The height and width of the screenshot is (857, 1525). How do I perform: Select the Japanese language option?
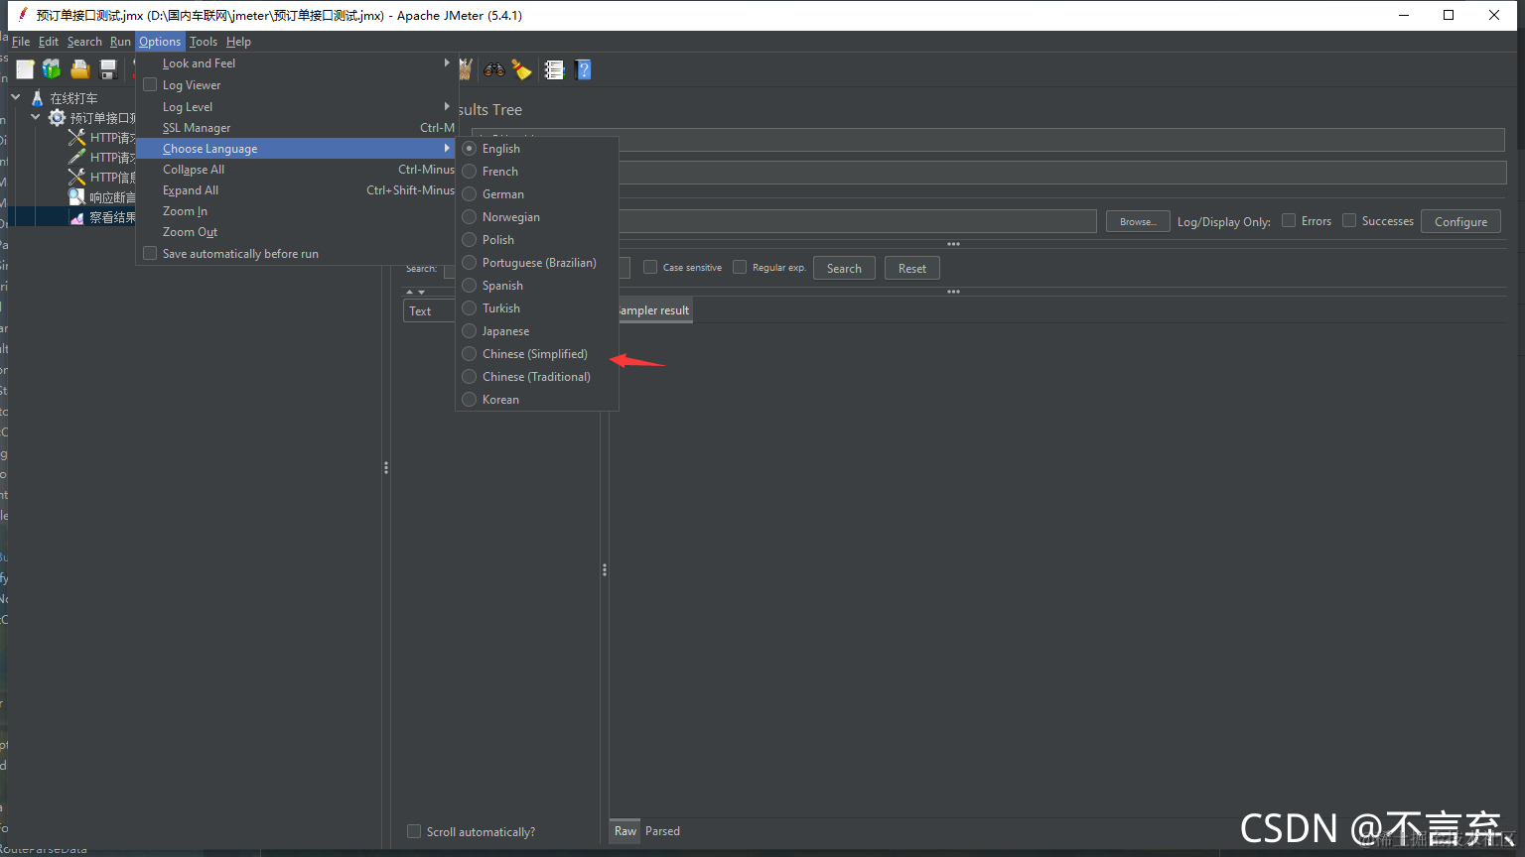(x=537, y=331)
